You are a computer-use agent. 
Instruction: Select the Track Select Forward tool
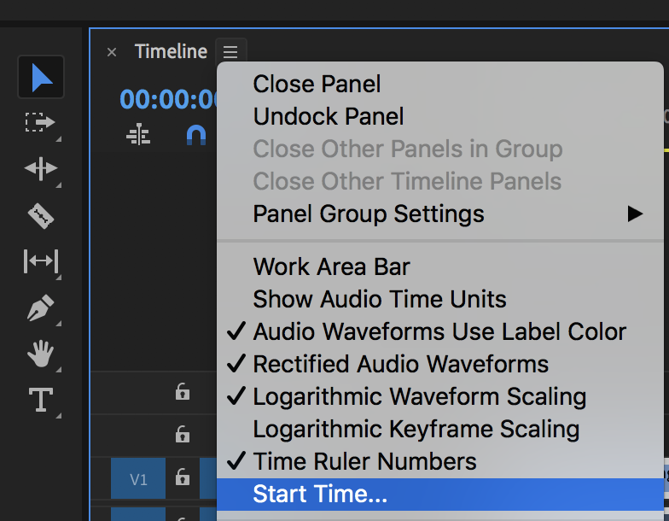[40, 122]
